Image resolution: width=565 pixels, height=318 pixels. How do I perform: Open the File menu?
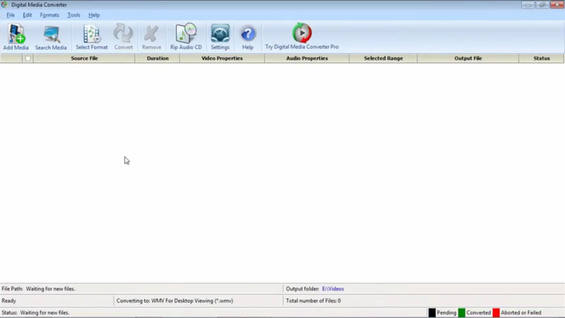coord(11,15)
